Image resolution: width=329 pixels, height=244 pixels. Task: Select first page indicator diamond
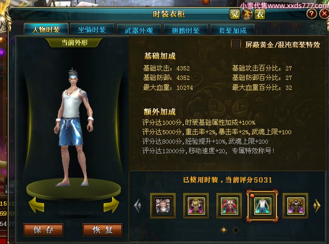[223, 230]
